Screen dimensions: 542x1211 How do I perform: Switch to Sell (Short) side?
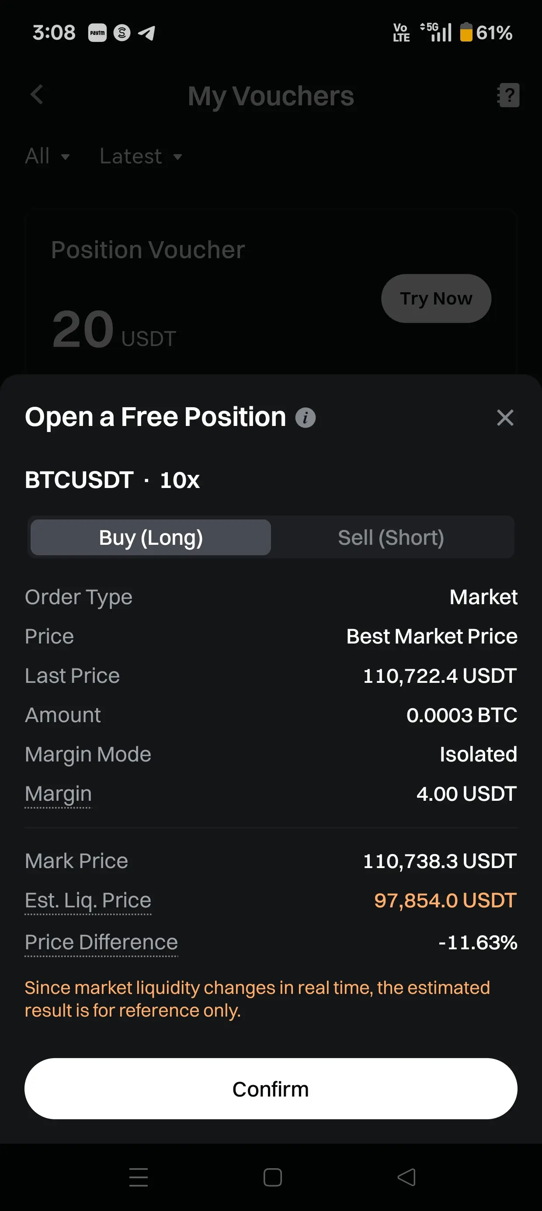(x=391, y=537)
